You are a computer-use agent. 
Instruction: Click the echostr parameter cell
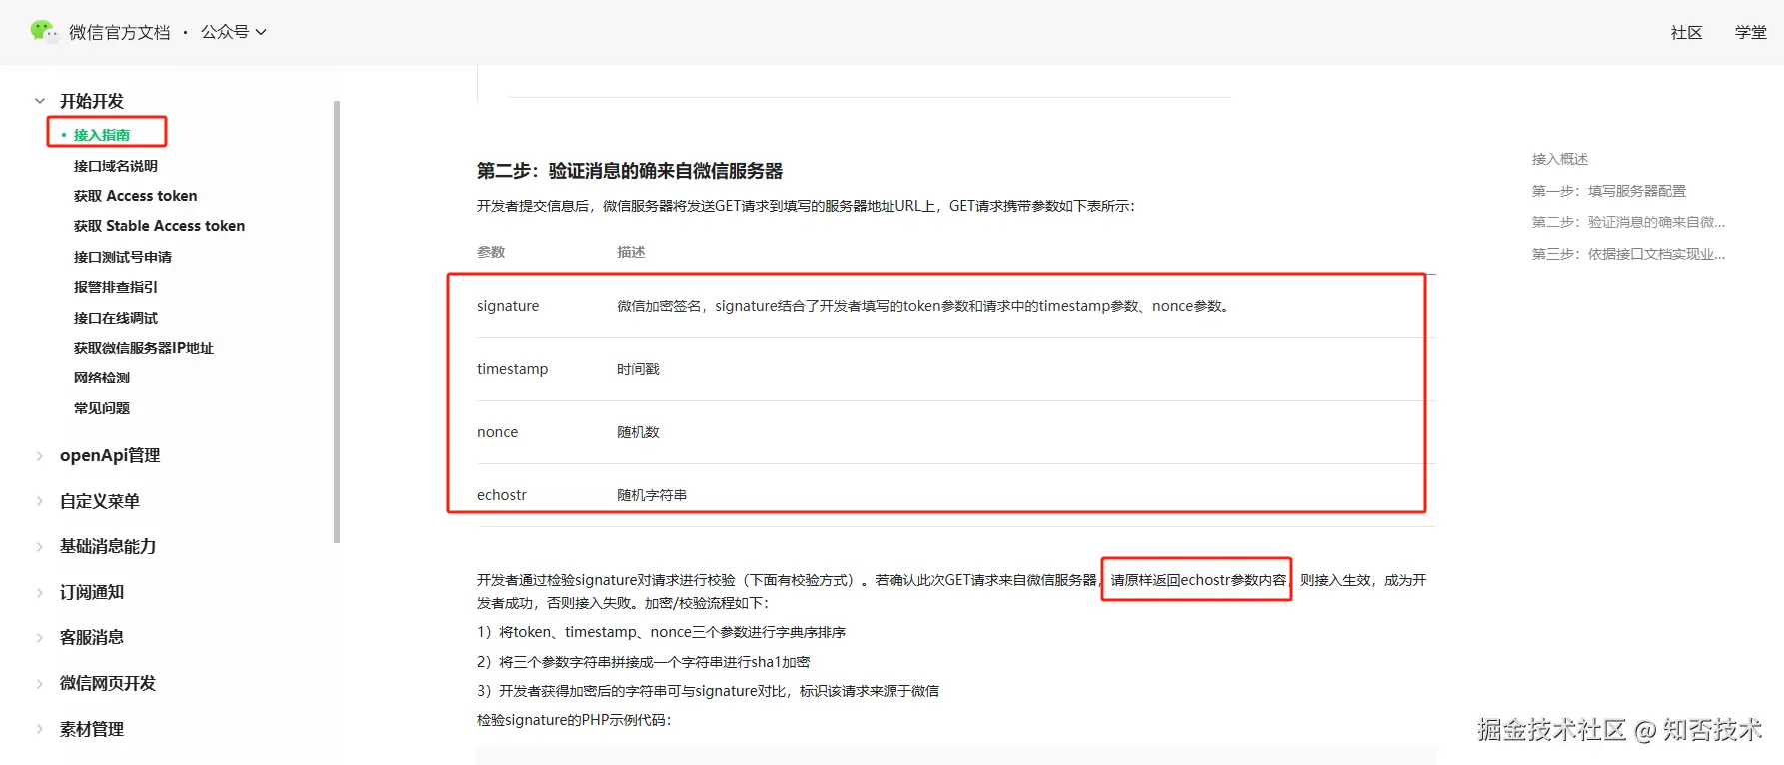coord(502,495)
